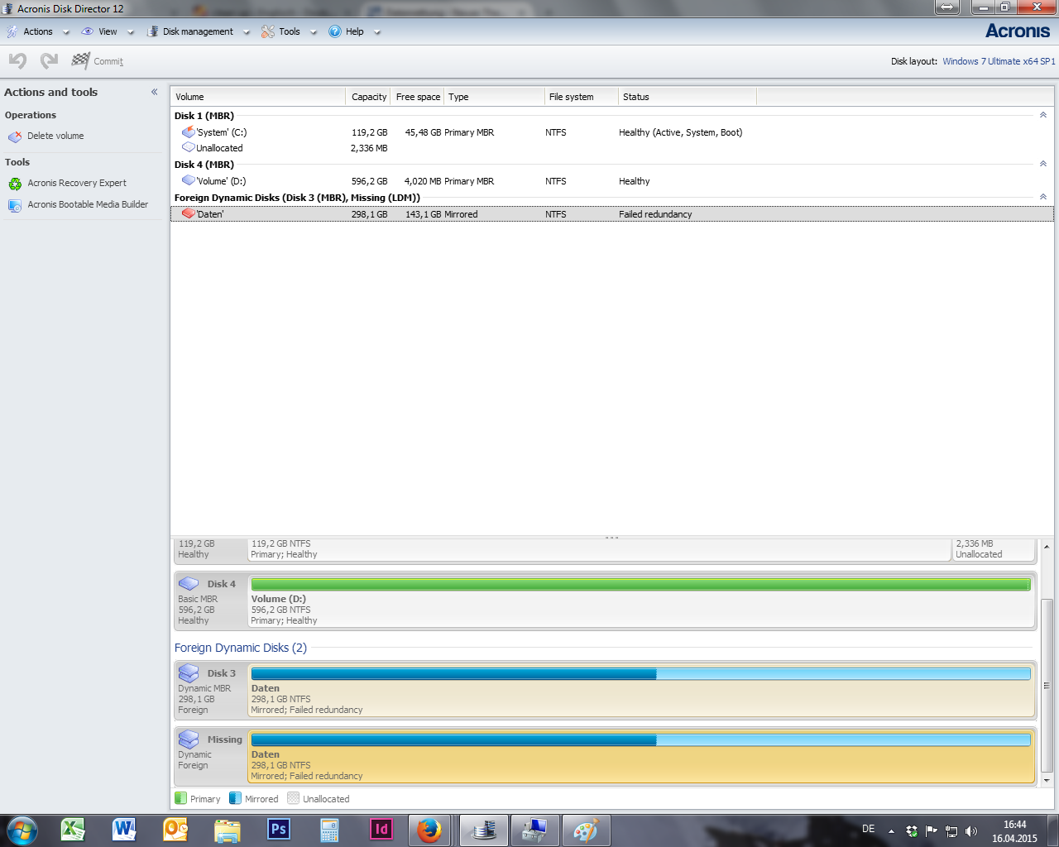The width and height of the screenshot is (1059, 847).
Task: Launch the Acronis Bootable Media Builder icon
Action: point(15,205)
